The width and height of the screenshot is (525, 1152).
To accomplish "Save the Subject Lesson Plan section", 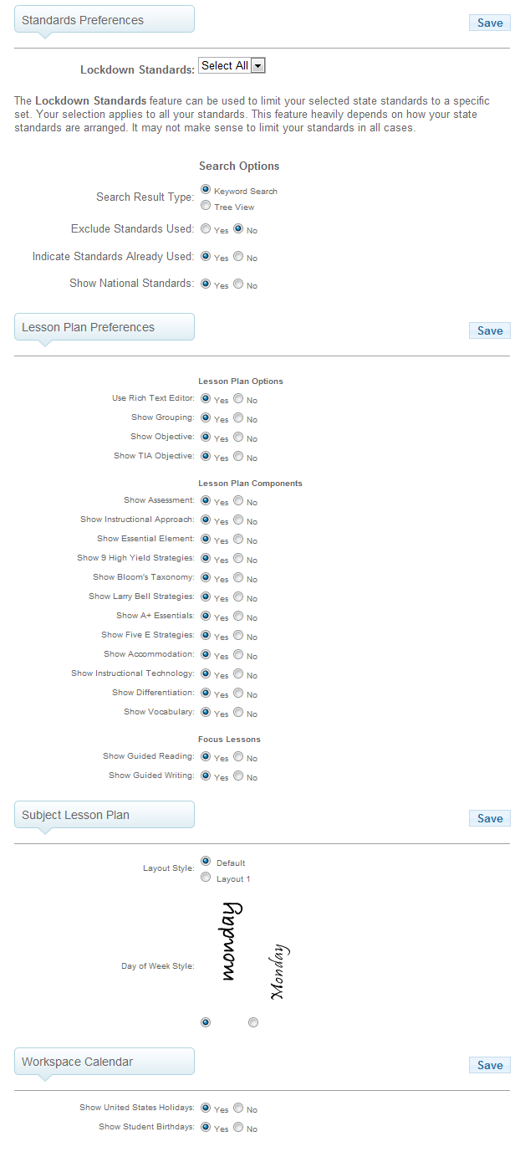I will [x=490, y=818].
